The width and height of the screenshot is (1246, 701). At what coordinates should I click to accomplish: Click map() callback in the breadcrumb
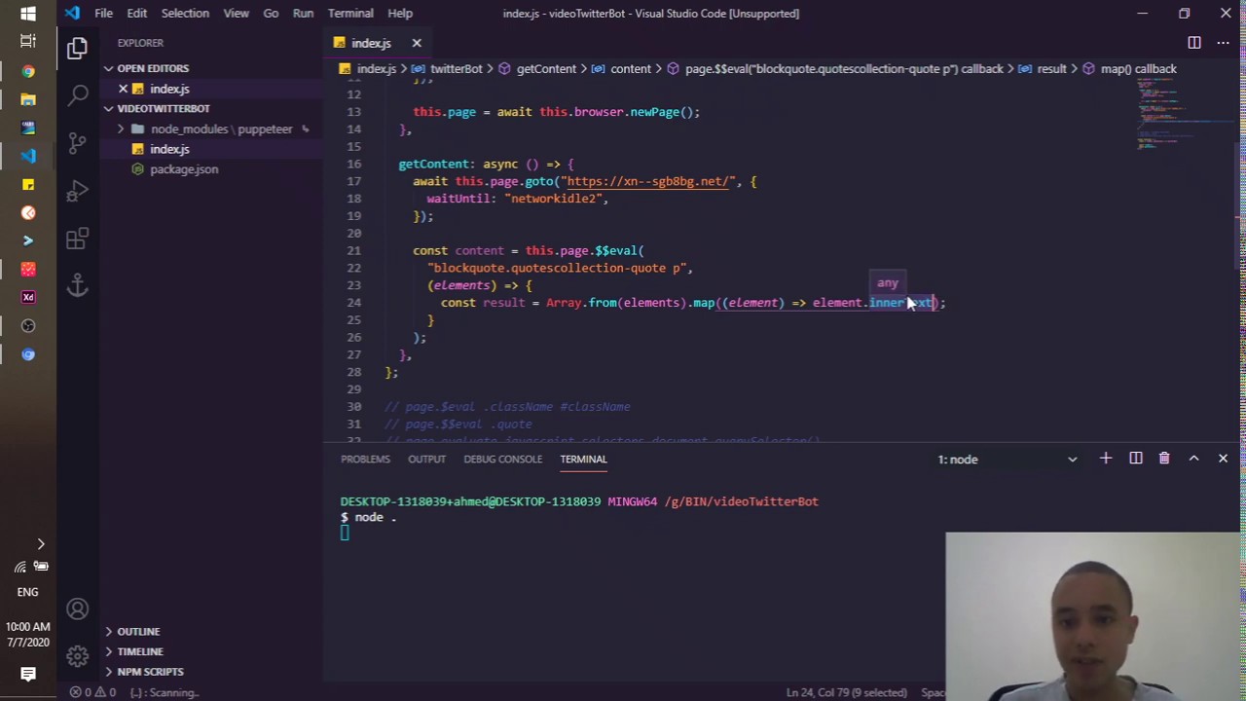click(1137, 69)
